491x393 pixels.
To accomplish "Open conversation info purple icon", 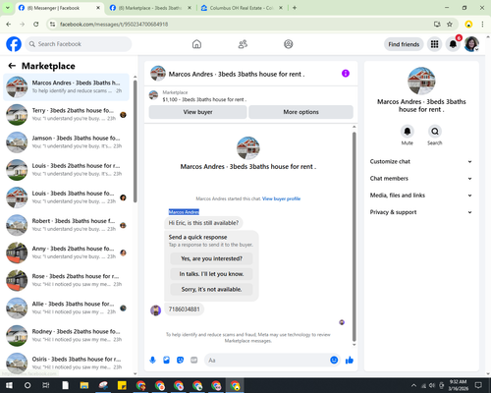I will point(346,74).
